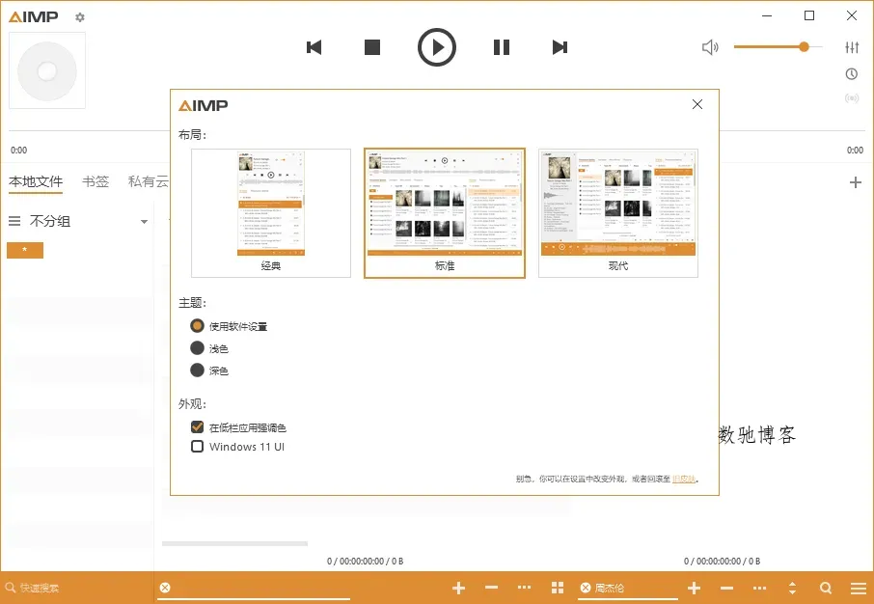Select the 浅色 light theme radio button
This screenshot has width=874, height=604.
[x=197, y=348]
